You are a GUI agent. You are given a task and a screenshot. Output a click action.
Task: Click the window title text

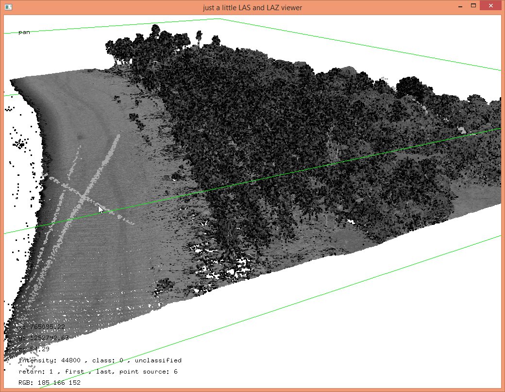point(252,8)
